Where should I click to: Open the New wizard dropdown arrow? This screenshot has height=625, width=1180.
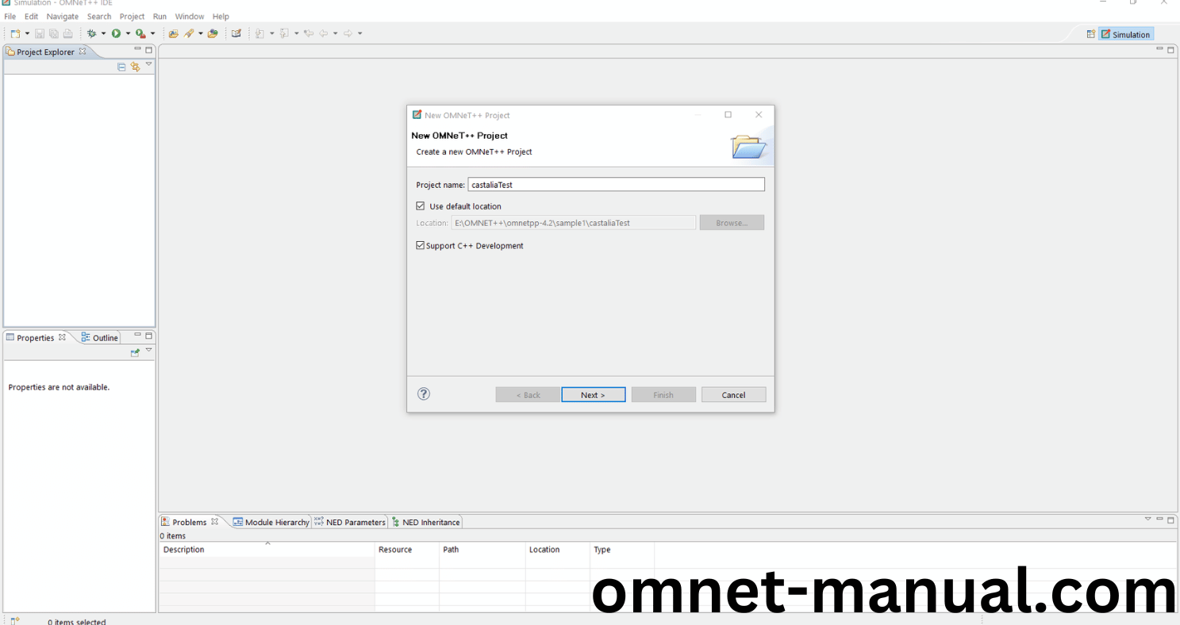point(27,33)
